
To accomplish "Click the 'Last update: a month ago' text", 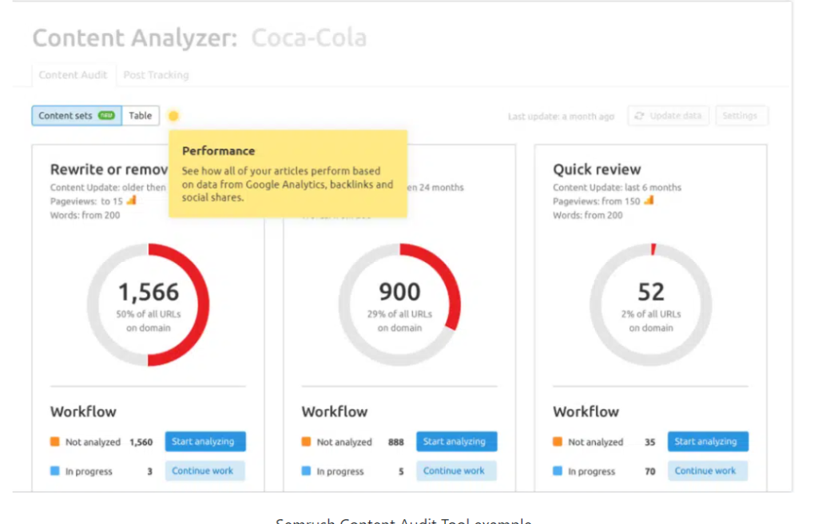I will [x=561, y=117].
